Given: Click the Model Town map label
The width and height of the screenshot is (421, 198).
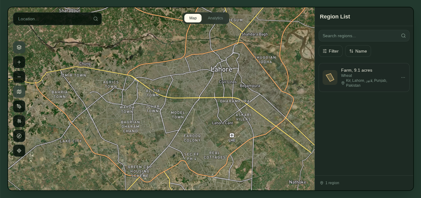Looking at the screenshot, I should (178, 115).
